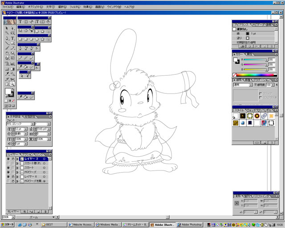Hide the スカート layer eye icon

click(8, 167)
